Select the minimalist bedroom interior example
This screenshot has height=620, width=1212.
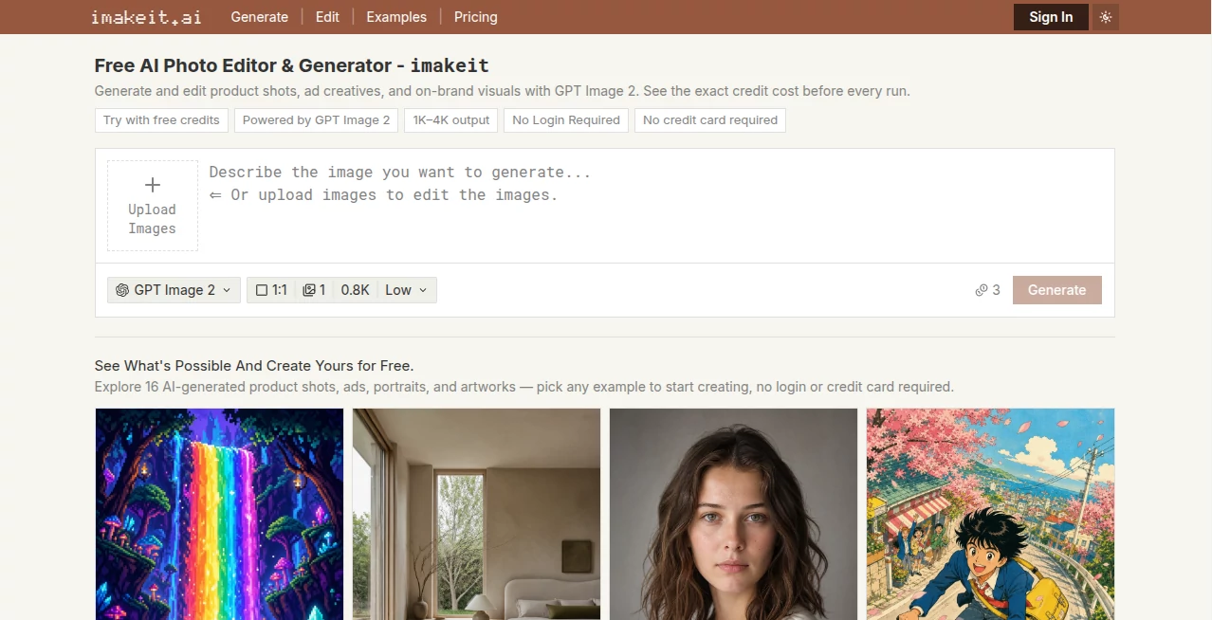[476, 514]
